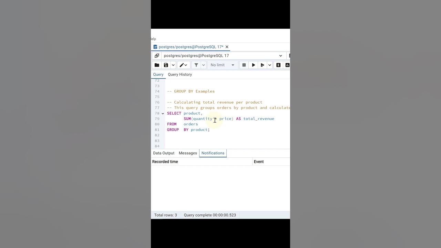Toggle the connection status plug icon
The width and height of the screenshot is (441, 248).
pyautogui.click(x=157, y=56)
